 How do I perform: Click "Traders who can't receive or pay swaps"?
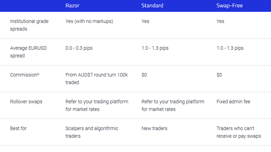coord(239,132)
